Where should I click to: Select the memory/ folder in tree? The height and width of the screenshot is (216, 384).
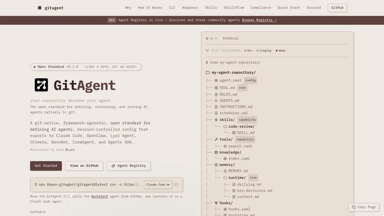tap(227, 165)
